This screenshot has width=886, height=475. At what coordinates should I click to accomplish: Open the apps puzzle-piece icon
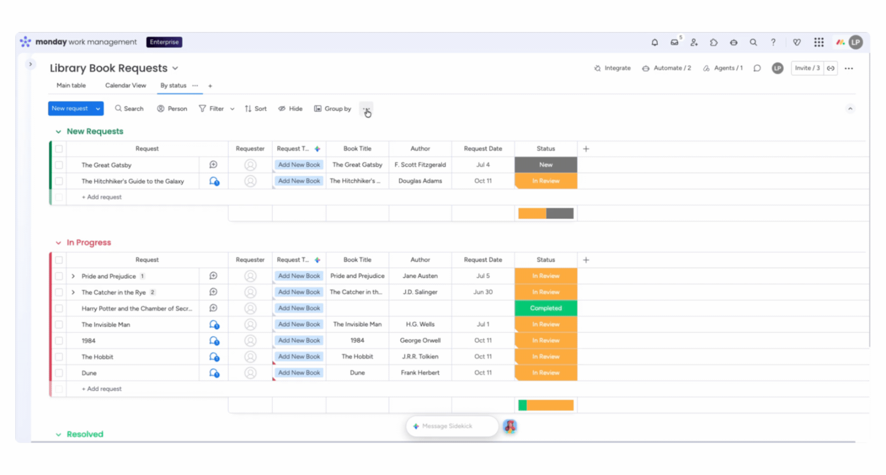tap(714, 43)
